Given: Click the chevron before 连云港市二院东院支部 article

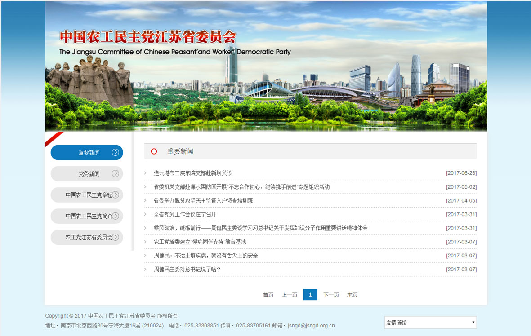Looking at the screenshot, I should [x=146, y=173].
